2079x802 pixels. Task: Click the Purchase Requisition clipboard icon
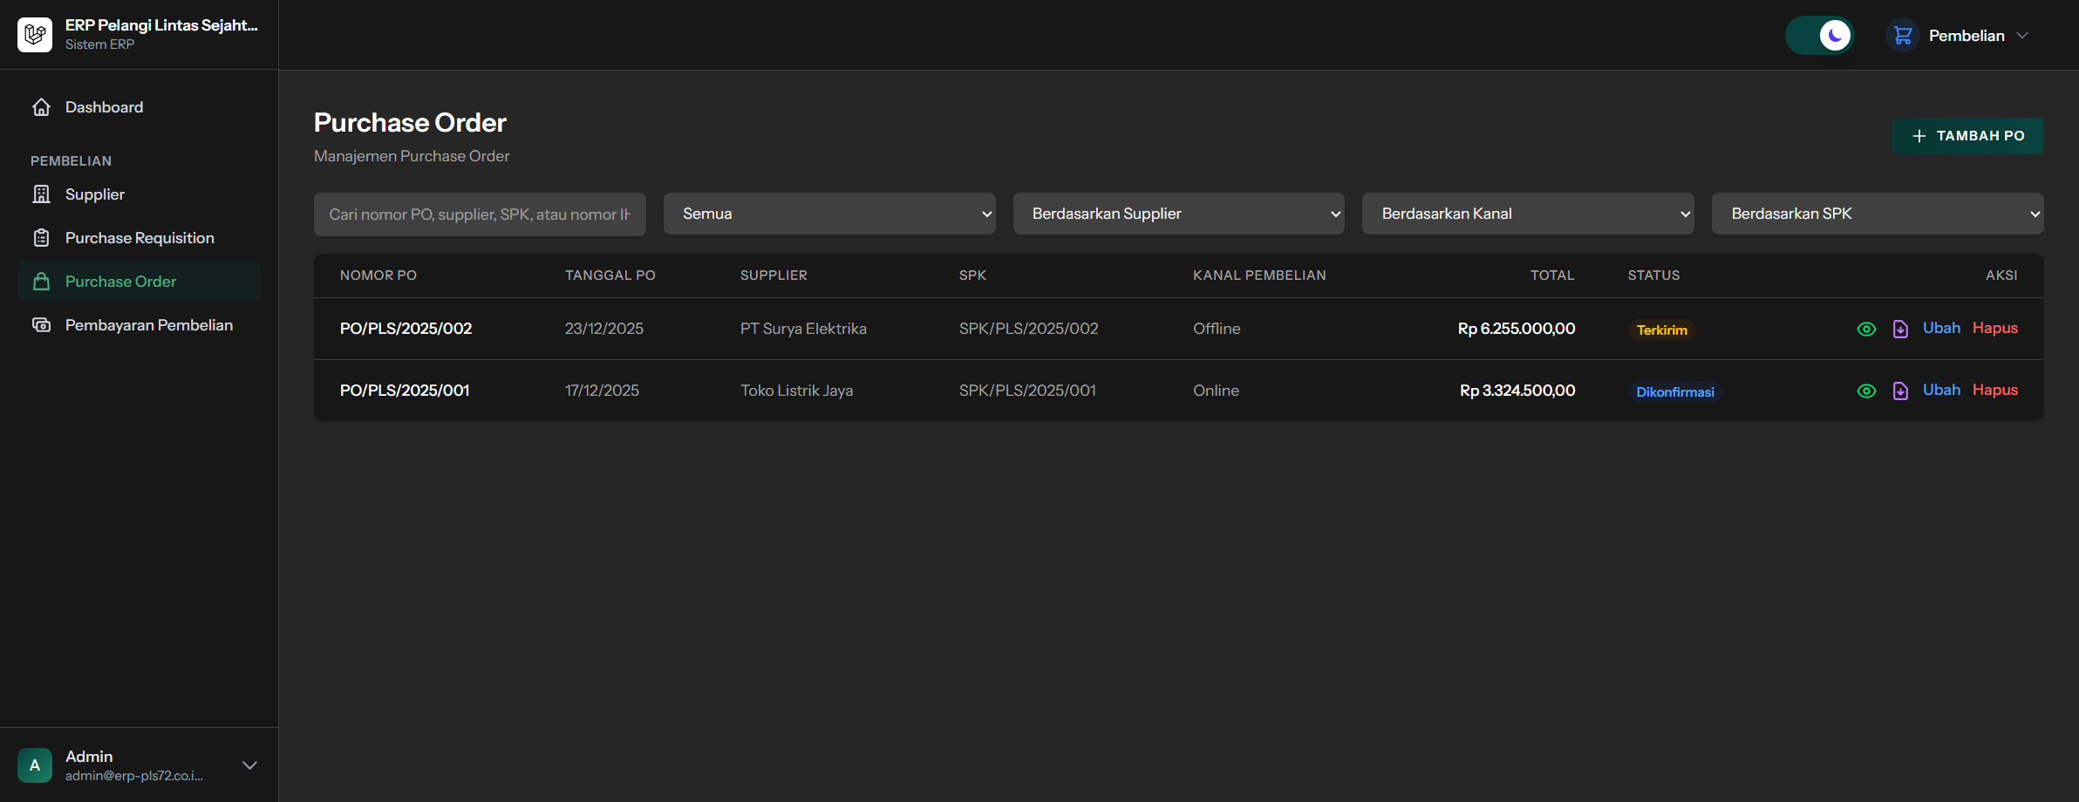pyautogui.click(x=41, y=238)
